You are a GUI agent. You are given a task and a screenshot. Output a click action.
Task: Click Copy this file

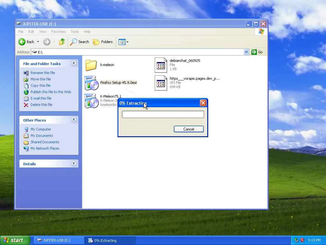coord(40,85)
